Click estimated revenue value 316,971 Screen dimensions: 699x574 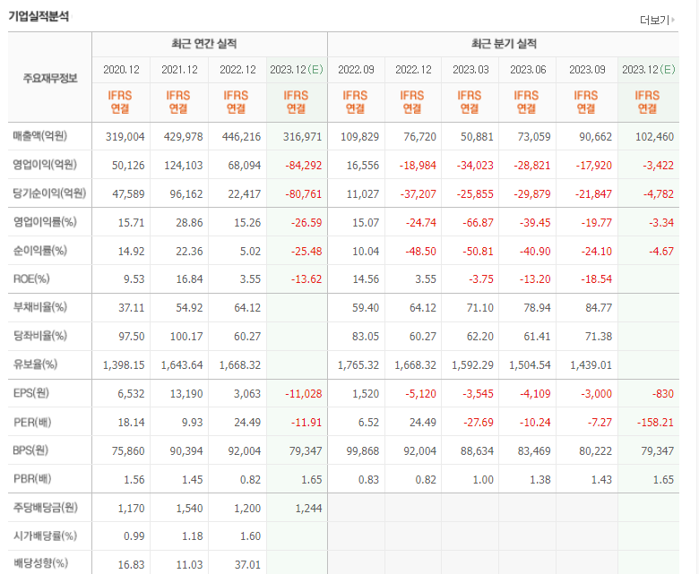point(302,137)
